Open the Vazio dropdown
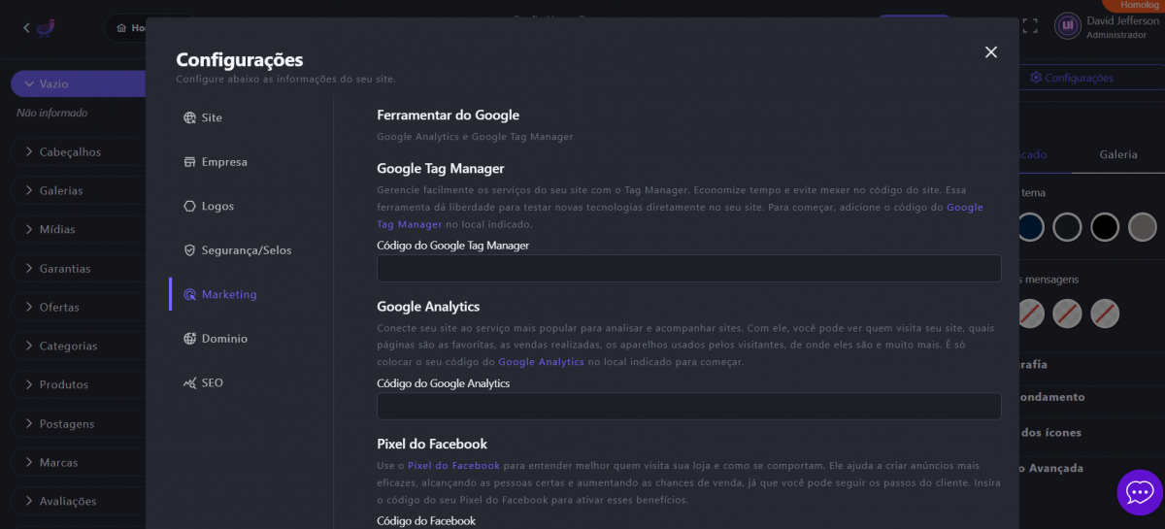Viewport: 1165px width, 529px height. click(x=78, y=84)
